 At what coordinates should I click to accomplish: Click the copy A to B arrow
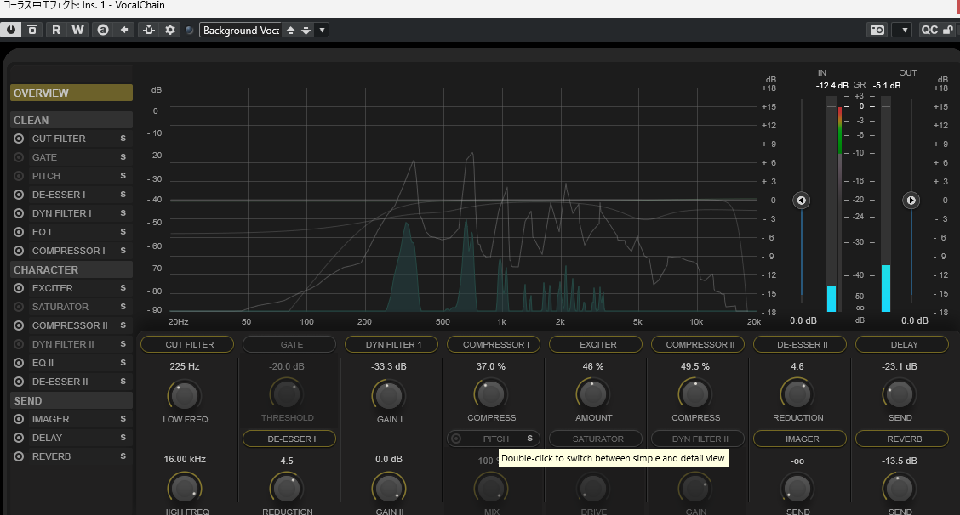point(124,30)
